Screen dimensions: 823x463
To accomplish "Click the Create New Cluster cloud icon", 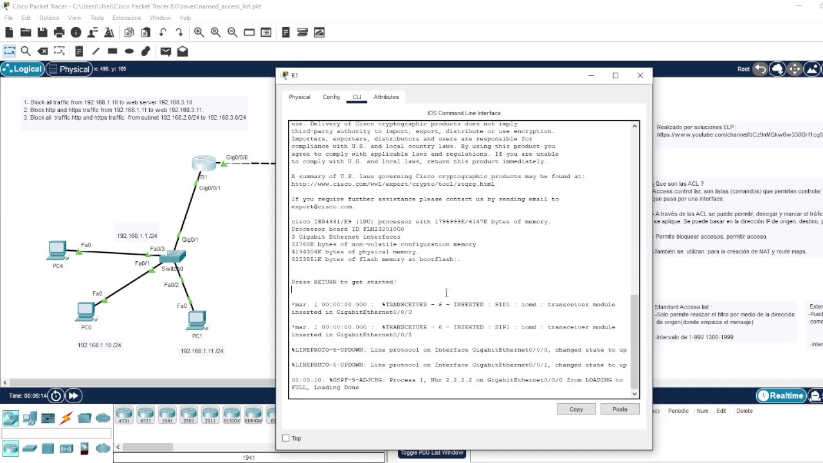I will (777, 69).
